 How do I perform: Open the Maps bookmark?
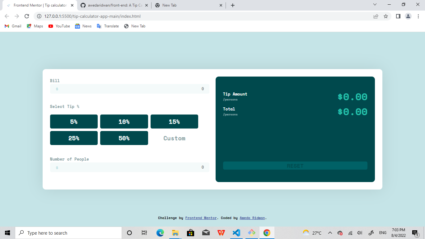pyautogui.click(x=35, y=26)
